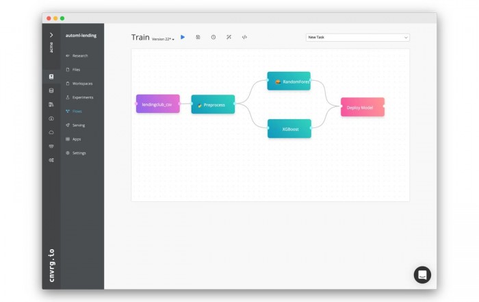Open the chat support bubble
Screen dimensions: 479x302
coord(422,275)
